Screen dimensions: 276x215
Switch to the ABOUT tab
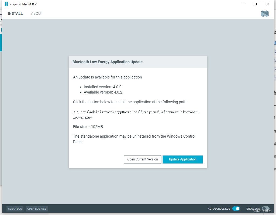37,13
